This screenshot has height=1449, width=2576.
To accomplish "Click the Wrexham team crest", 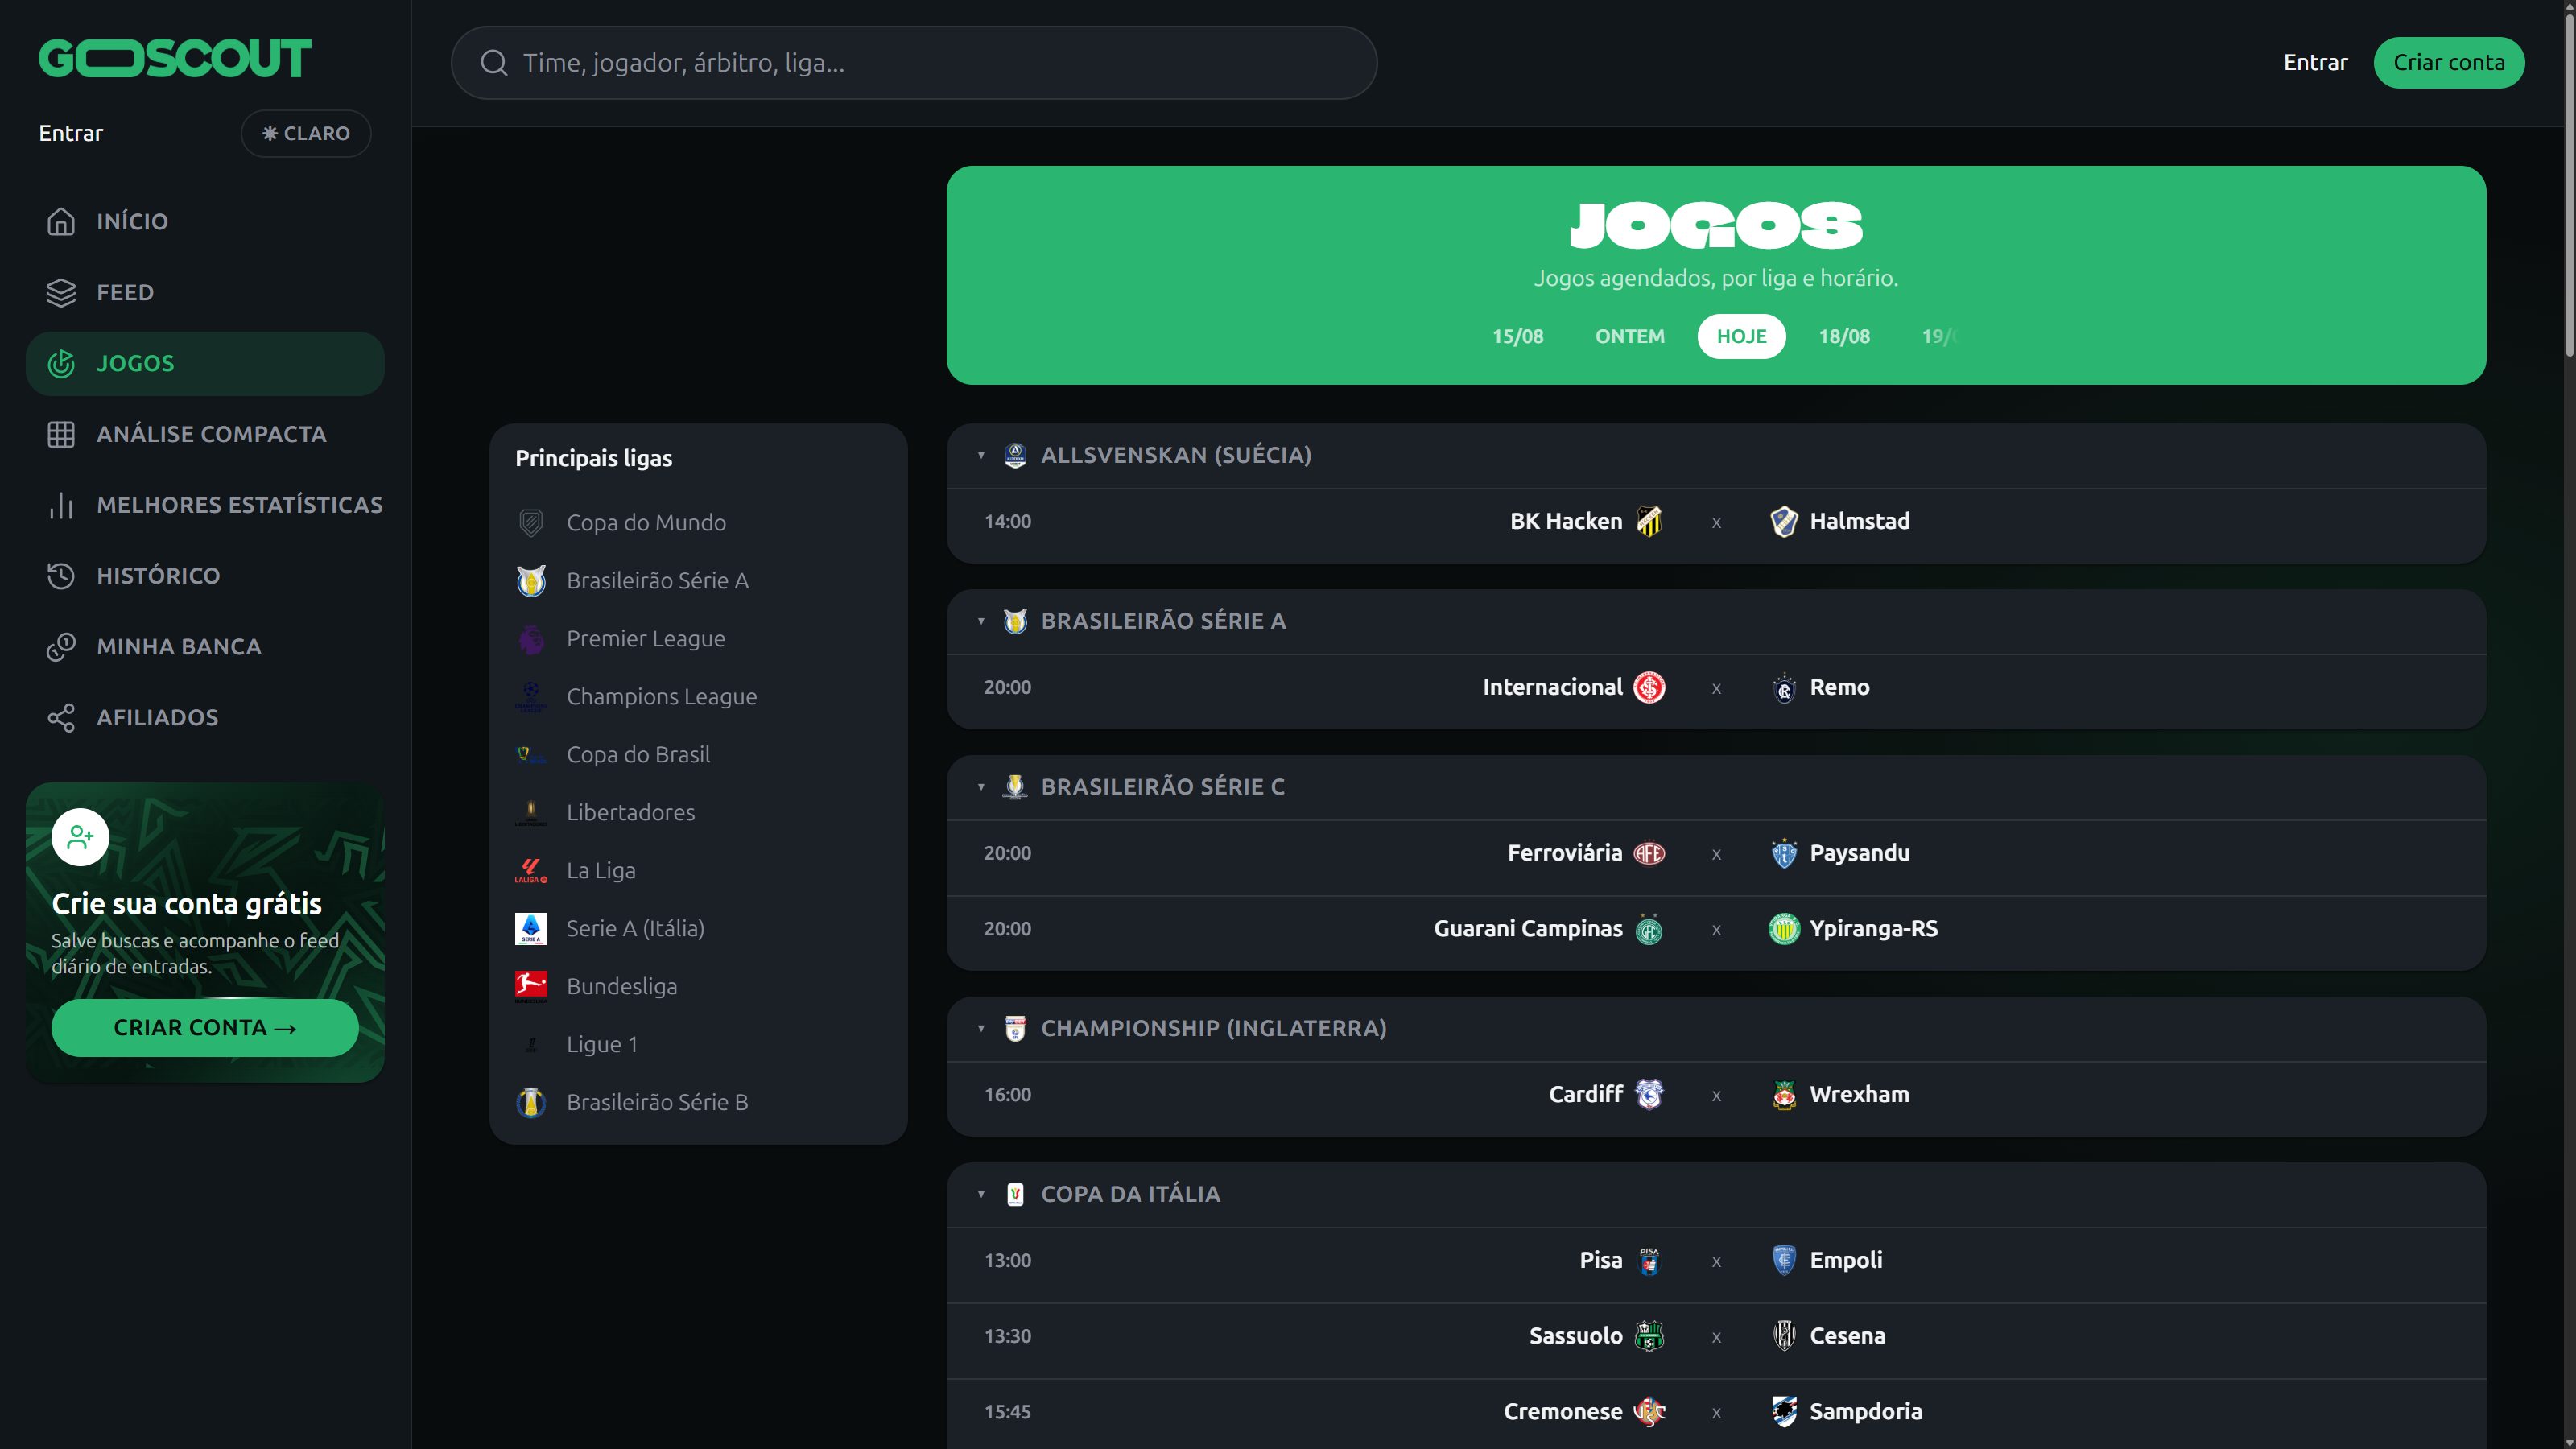I will click(1784, 1094).
